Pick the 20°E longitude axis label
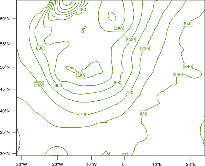205x166 pixels. (191, 164)
